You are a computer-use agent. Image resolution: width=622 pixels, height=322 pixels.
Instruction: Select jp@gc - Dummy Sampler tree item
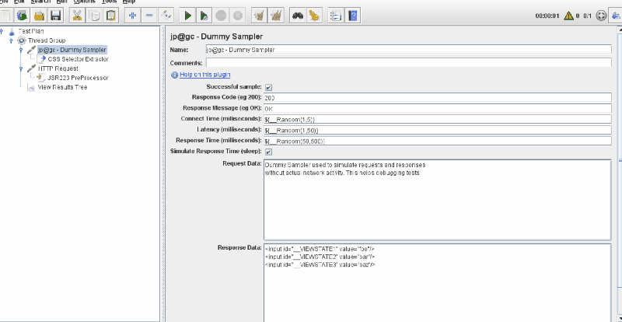point(72,50)
